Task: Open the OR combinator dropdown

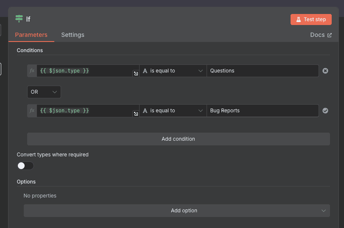Action: tap(44, 92)
